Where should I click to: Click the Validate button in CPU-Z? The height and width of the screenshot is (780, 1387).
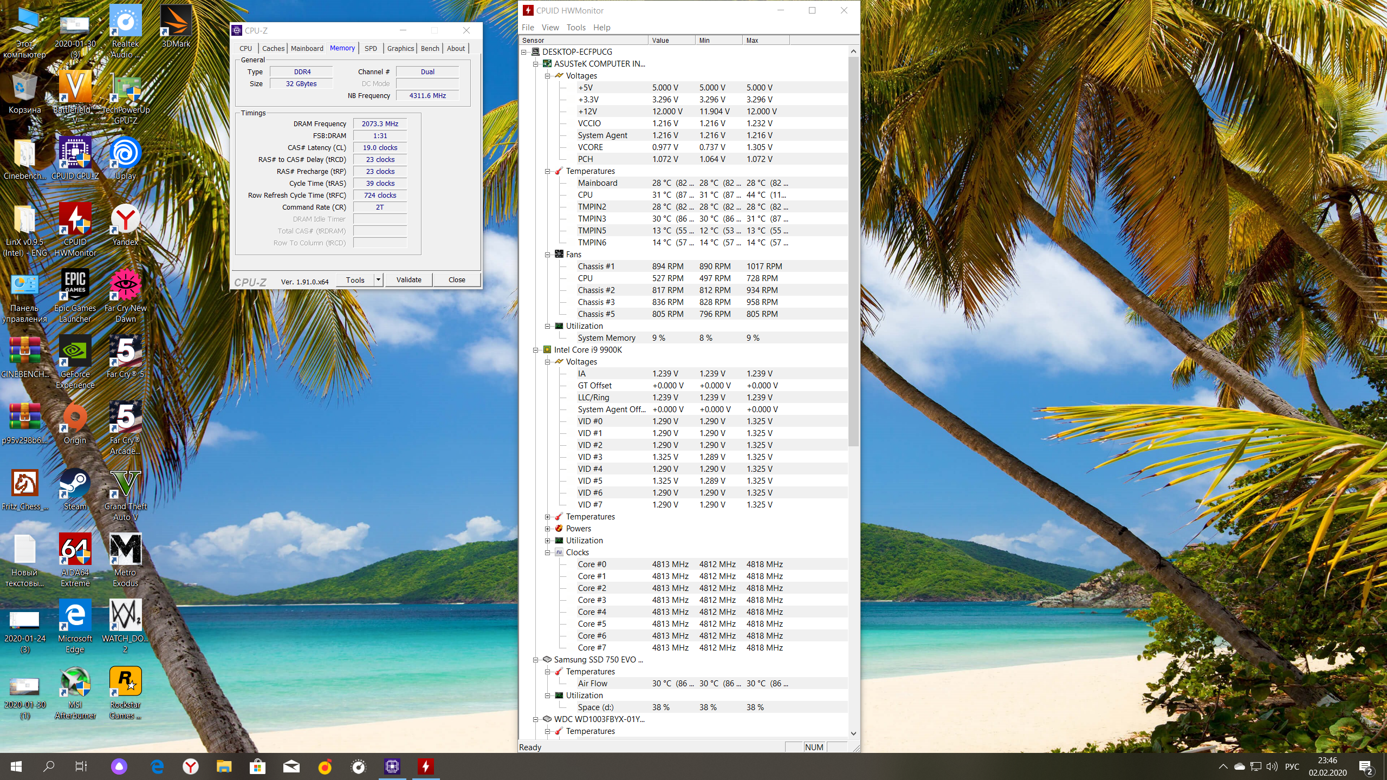(409, 280)
